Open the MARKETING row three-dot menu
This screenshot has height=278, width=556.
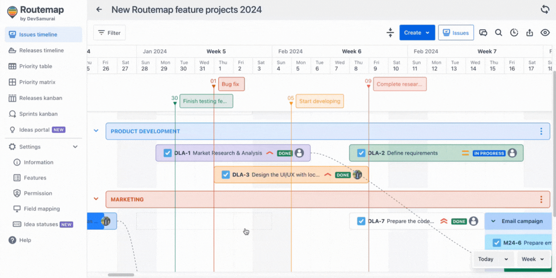click(x=541, y=199)
